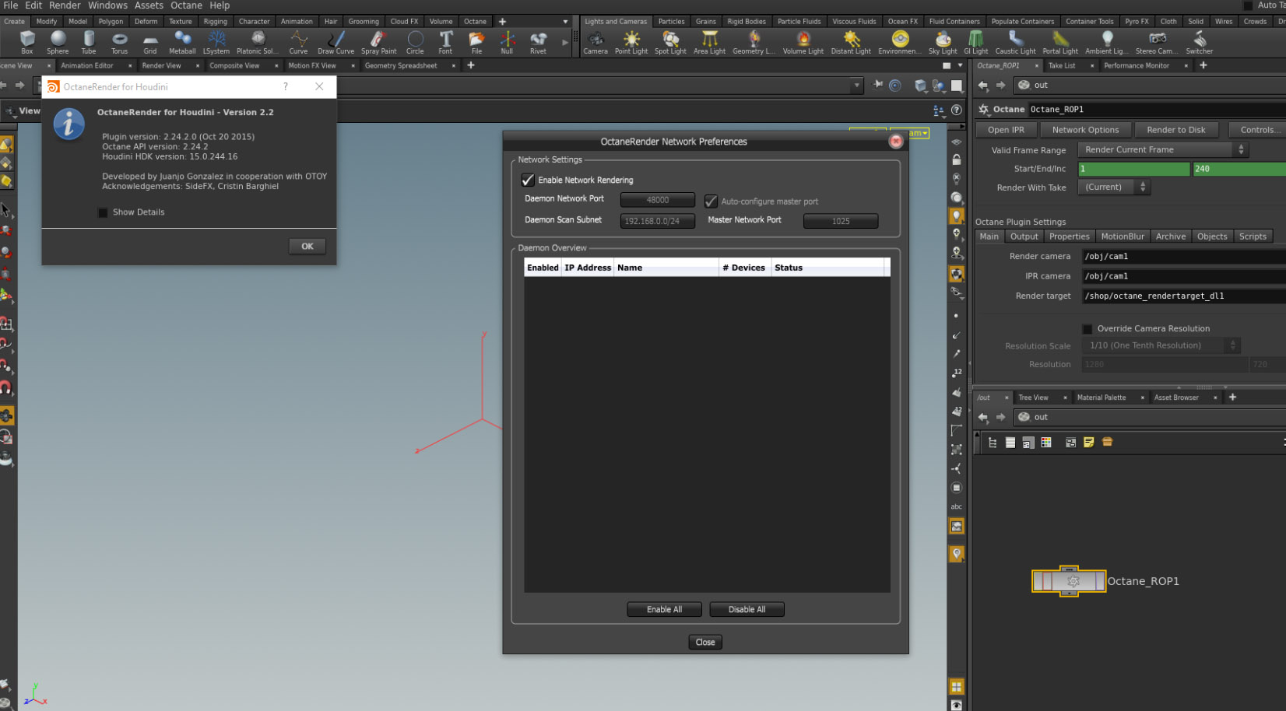Add a Distant Light
The width and height of the screenshot is (1286, 711).
pos(851,42)
